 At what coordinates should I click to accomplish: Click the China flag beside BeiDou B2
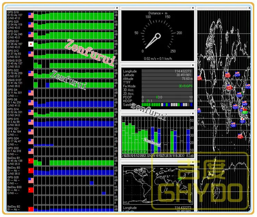(x=31, y=209)
